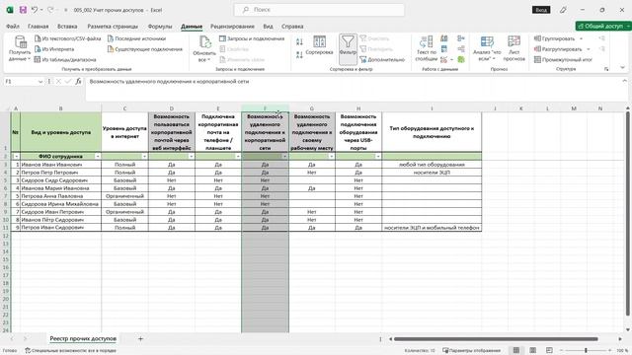The width and height of the screenshot is (632, 355).
Task: Sort ascending A to Z
Action: 299,41
